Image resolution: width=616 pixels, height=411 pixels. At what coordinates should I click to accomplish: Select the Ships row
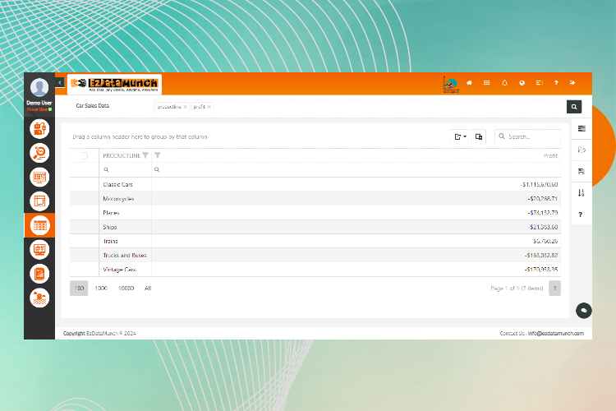[x=315, y=227]
